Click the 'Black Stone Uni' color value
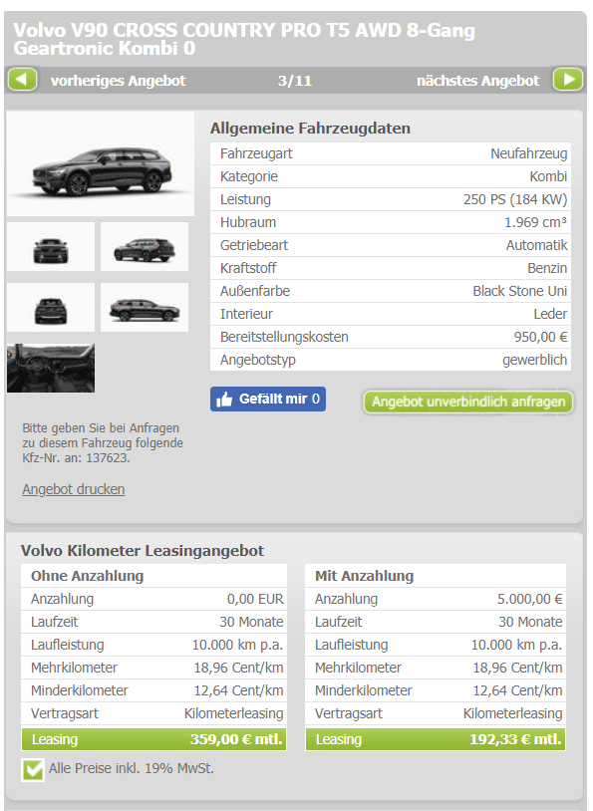 (520, 291)
